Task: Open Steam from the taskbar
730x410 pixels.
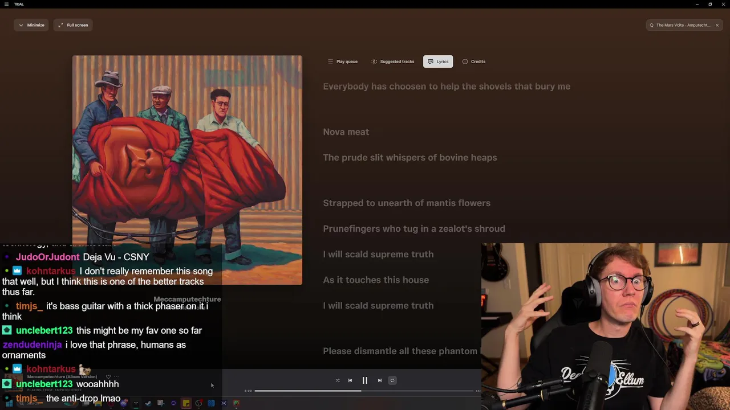Action: [148, 403]
